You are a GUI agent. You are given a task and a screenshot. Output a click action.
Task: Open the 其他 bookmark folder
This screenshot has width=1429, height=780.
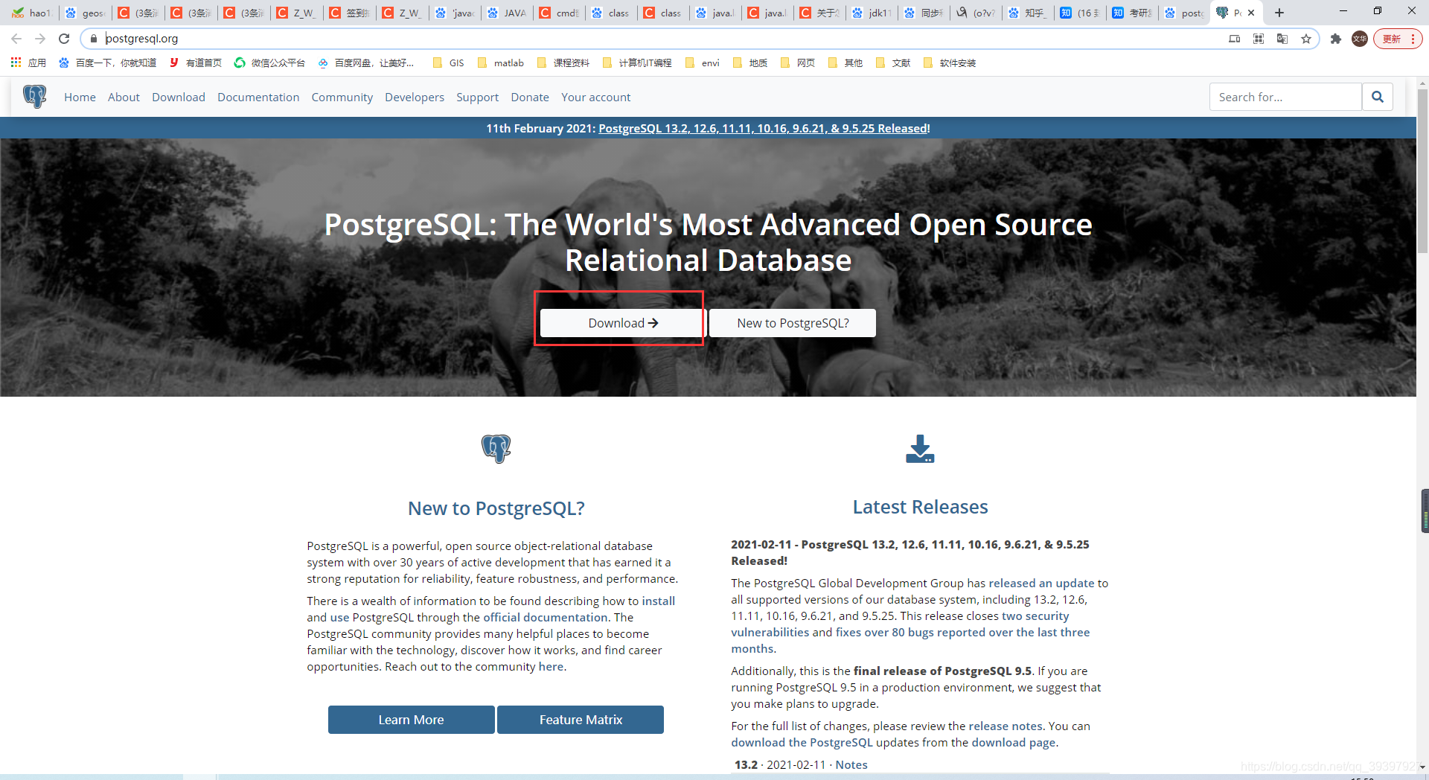[845, 63]
